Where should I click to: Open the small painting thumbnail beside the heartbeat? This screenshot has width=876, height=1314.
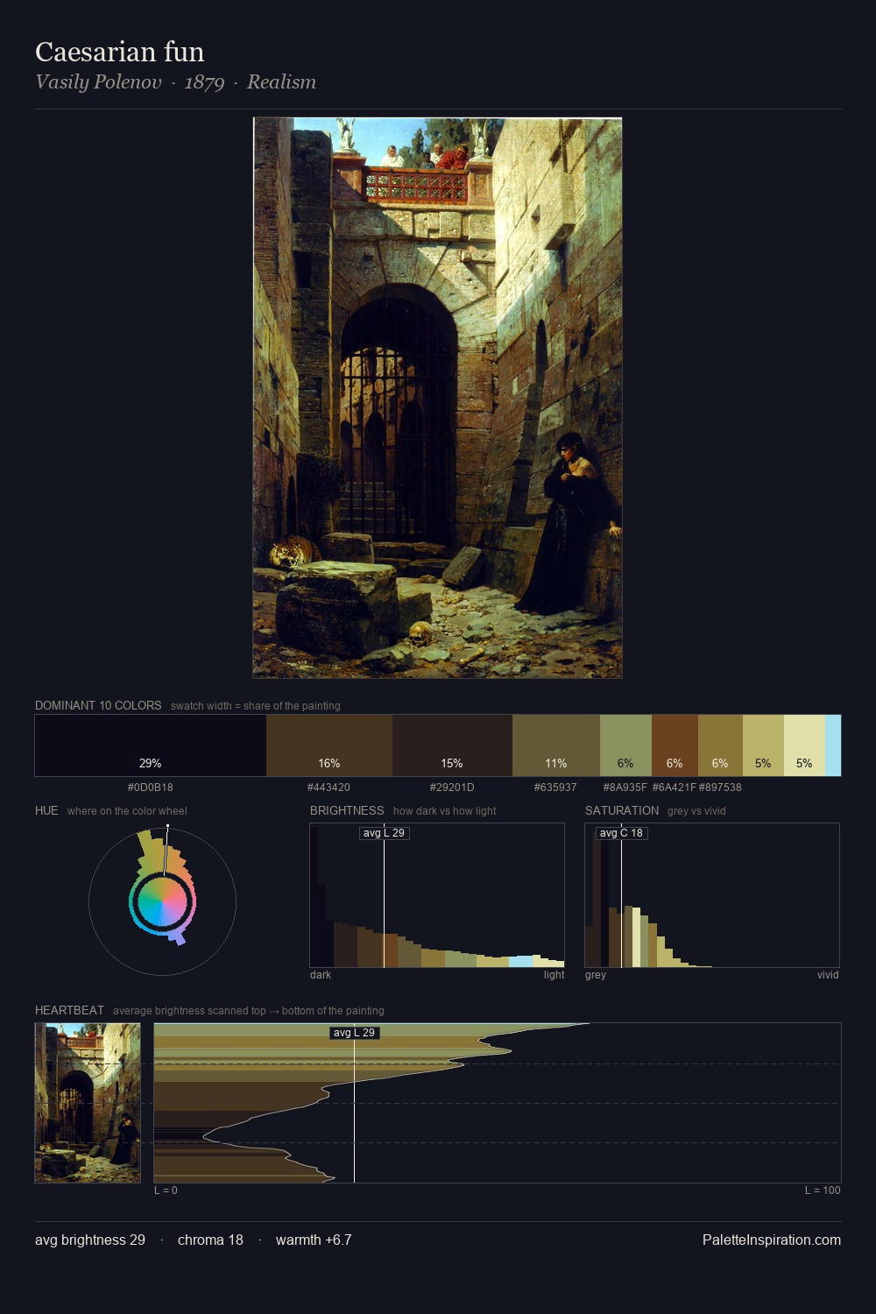(x=88, y=1103)
